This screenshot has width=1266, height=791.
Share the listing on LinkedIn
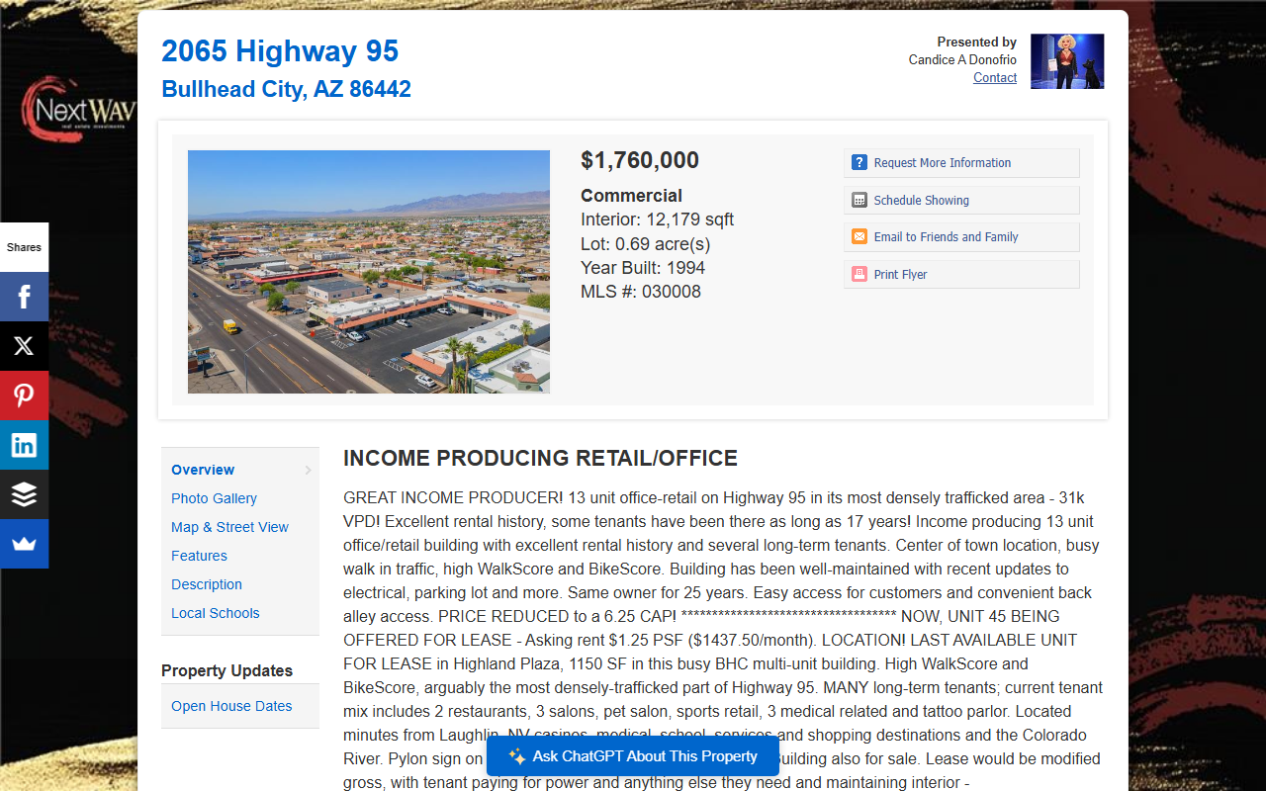(x=24, y=445)
